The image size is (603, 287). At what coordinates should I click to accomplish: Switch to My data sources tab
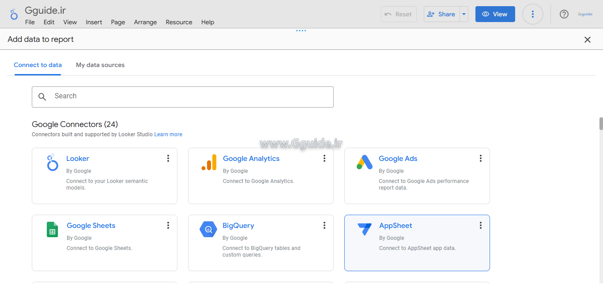100,65
